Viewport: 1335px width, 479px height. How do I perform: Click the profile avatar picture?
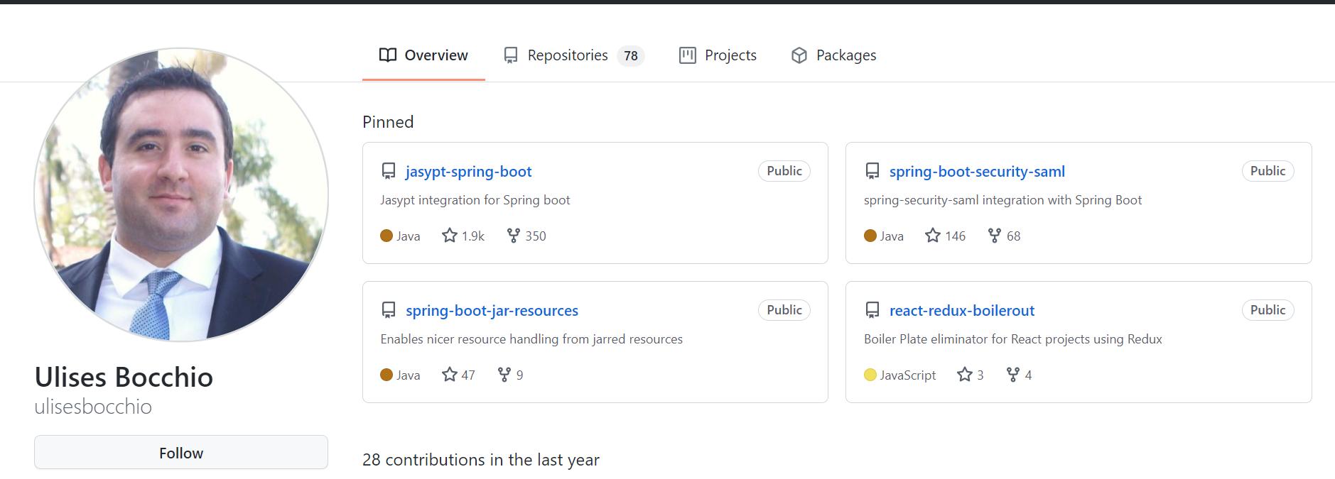(x=181, y=194)
